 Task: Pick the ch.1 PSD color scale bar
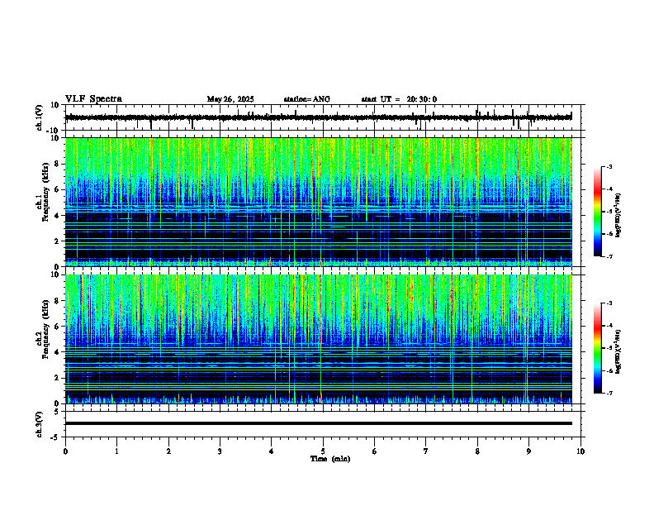click(597, 212)
